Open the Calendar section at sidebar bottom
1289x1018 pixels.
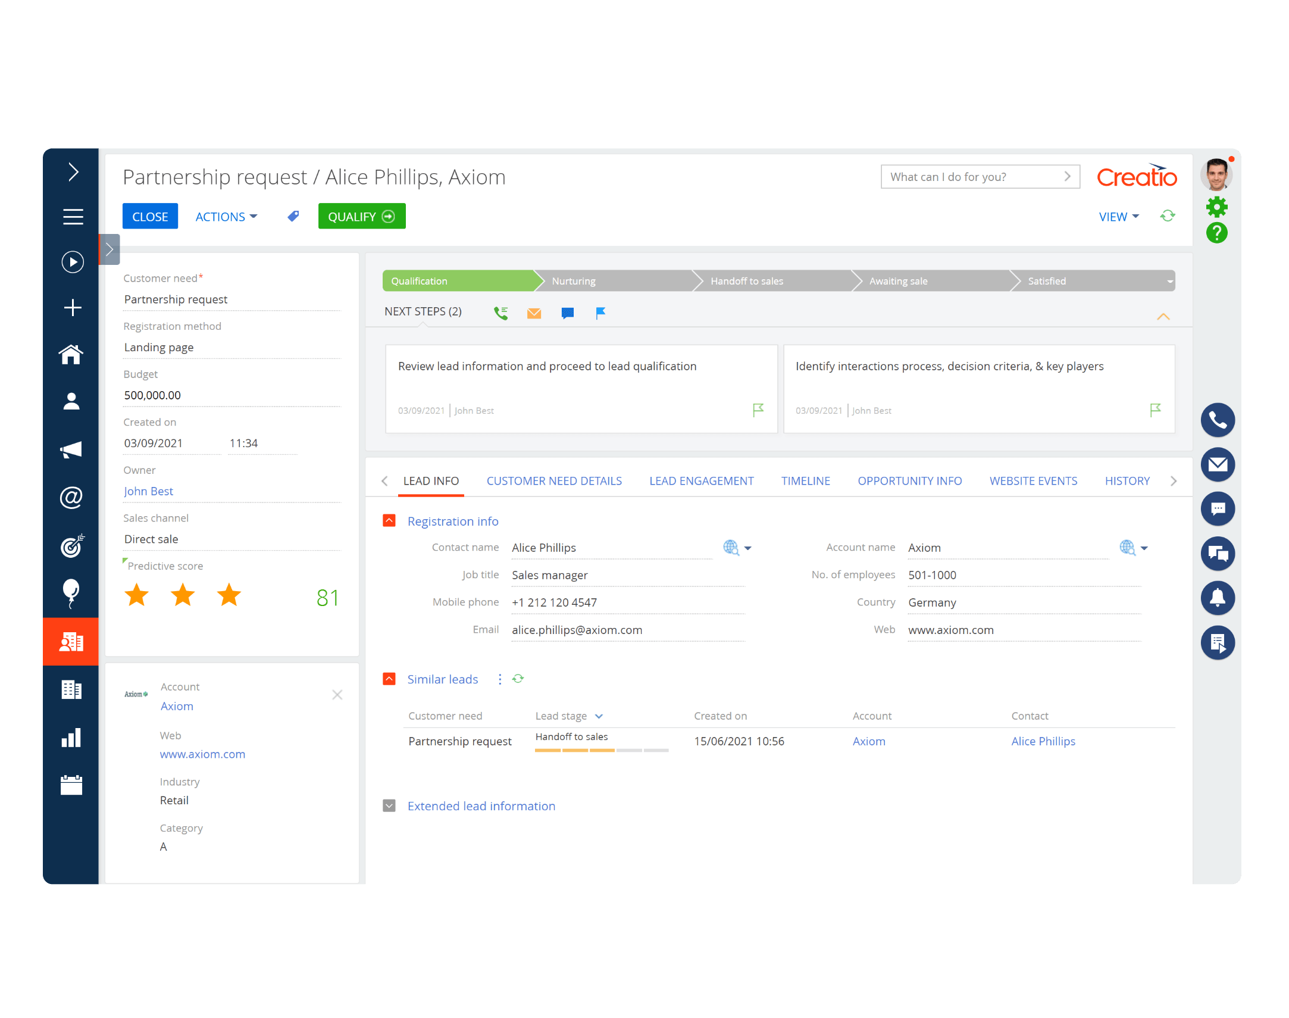coord(71,786)
